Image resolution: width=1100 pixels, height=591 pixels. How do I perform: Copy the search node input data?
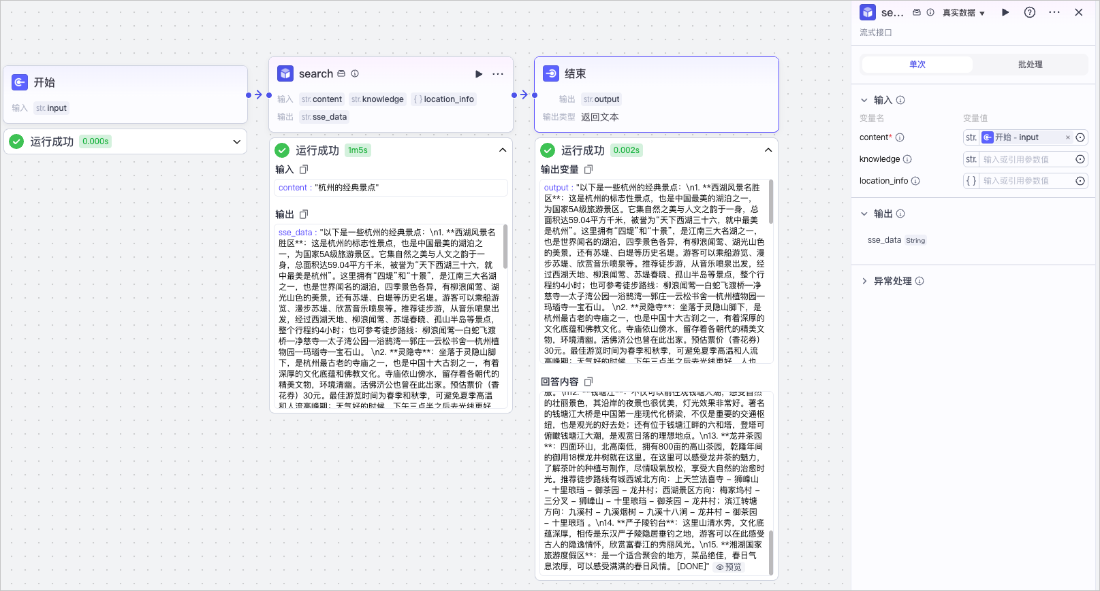click(304, 169)
